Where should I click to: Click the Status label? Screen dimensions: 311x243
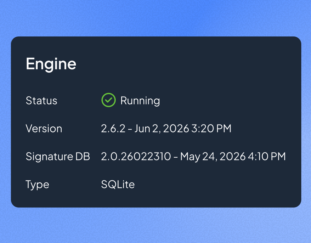[41, 100]
